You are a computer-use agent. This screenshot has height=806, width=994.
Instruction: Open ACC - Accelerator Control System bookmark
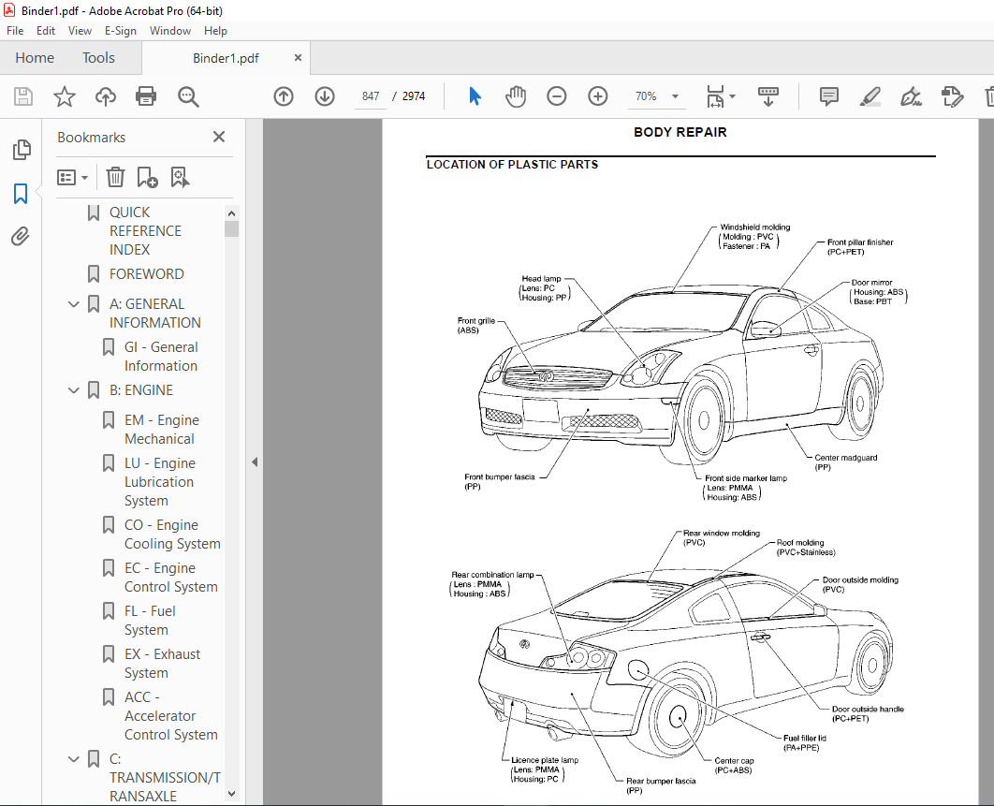click(x=171, y=716)
